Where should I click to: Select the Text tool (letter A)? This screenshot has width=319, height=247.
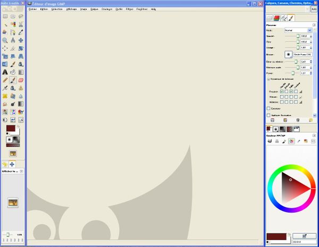tap(5, 72)
